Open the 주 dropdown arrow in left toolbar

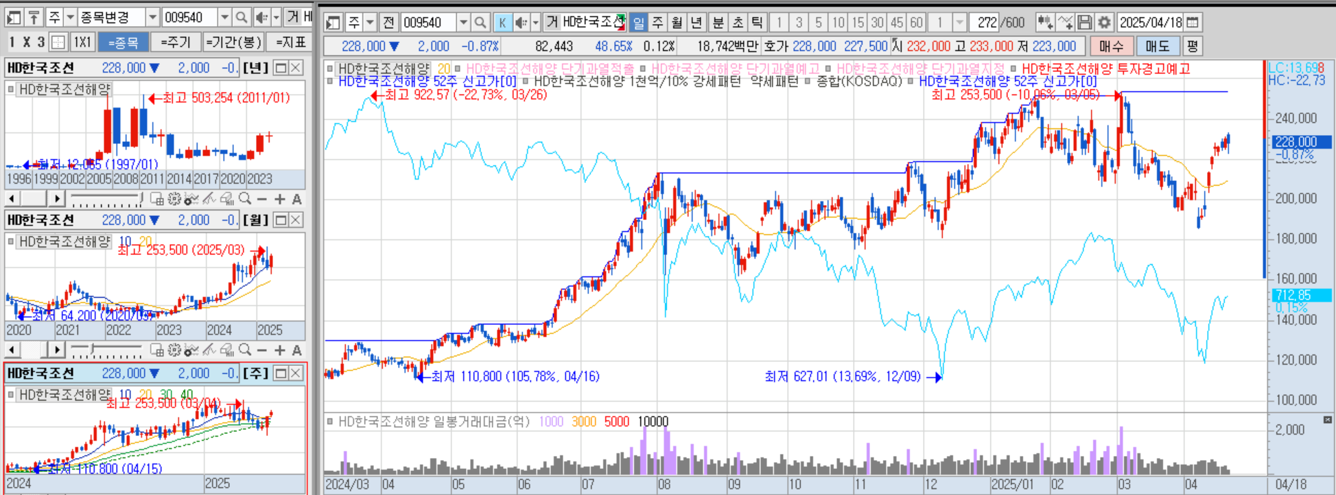point(70,17)
